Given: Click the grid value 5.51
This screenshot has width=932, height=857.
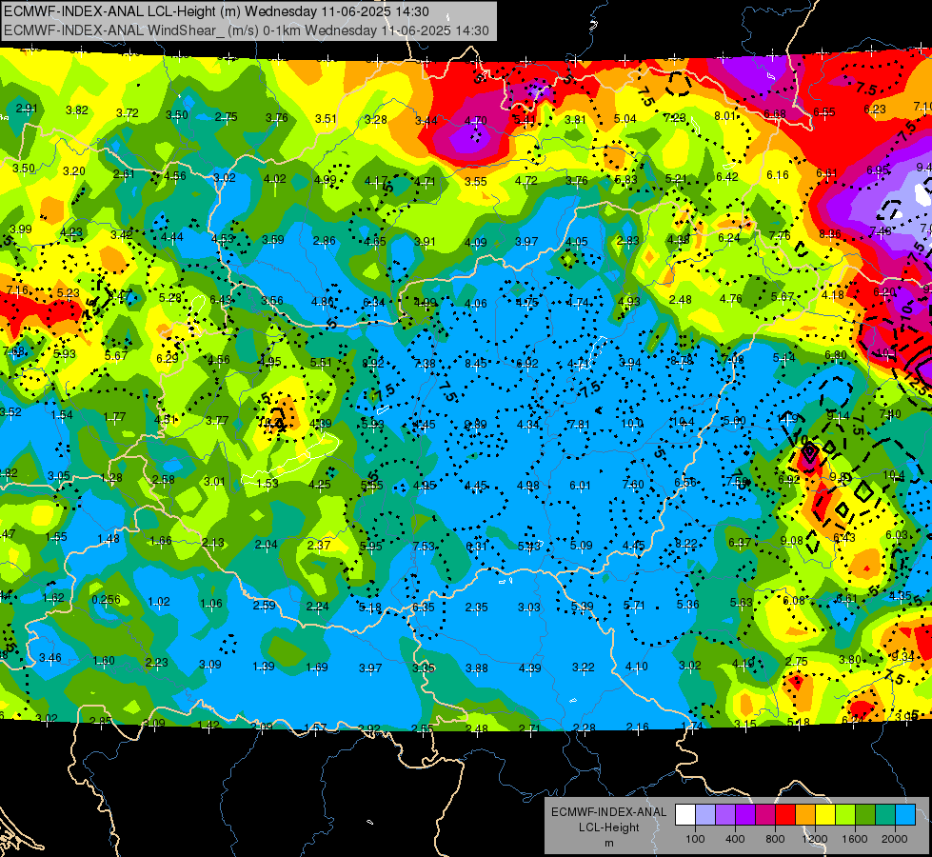Looking at the screenshot, I should point(321,362).
